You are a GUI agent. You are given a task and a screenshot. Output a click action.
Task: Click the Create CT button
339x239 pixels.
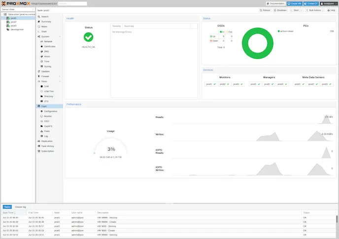click(311, 3)
